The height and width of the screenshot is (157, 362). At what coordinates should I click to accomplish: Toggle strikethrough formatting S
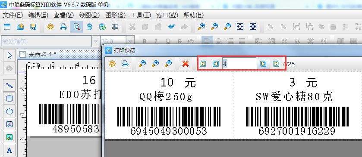[x=179, y=41]
